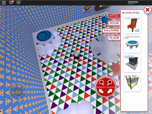Open the FLOOR tab
152x114 pixels.
tap(114, 38)
